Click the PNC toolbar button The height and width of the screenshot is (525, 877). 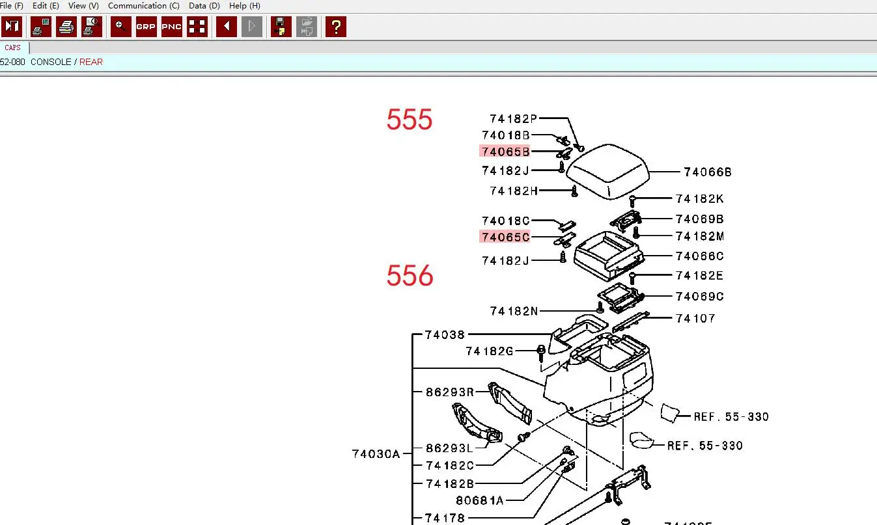(x=172, y=27)
